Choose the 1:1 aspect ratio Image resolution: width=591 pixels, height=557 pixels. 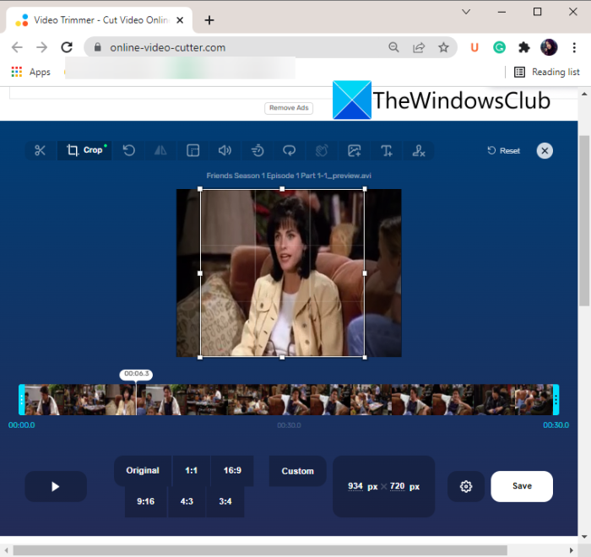tap(191, 471)
